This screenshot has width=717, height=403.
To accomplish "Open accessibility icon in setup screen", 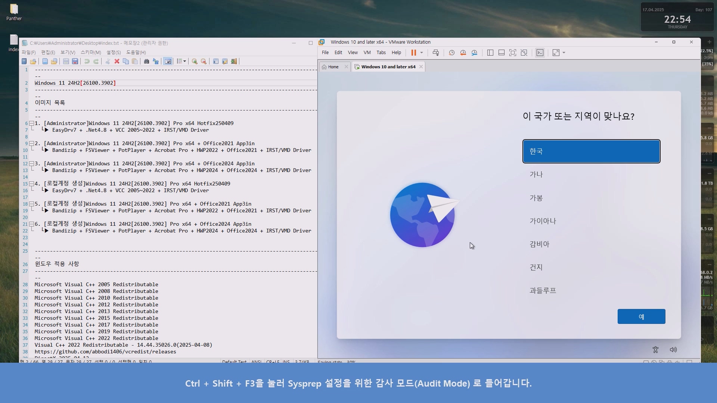I will click(x=655, y=350).
